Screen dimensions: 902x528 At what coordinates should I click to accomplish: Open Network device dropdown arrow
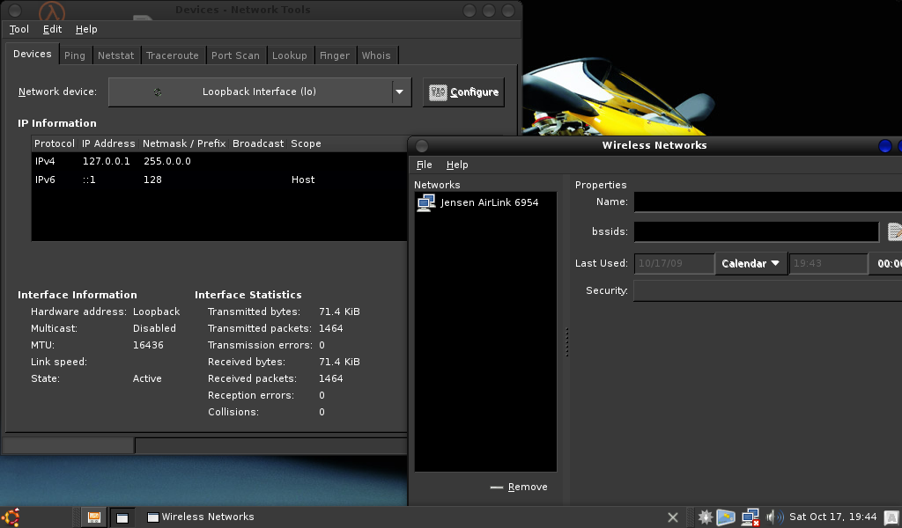[x=399, y=92]
